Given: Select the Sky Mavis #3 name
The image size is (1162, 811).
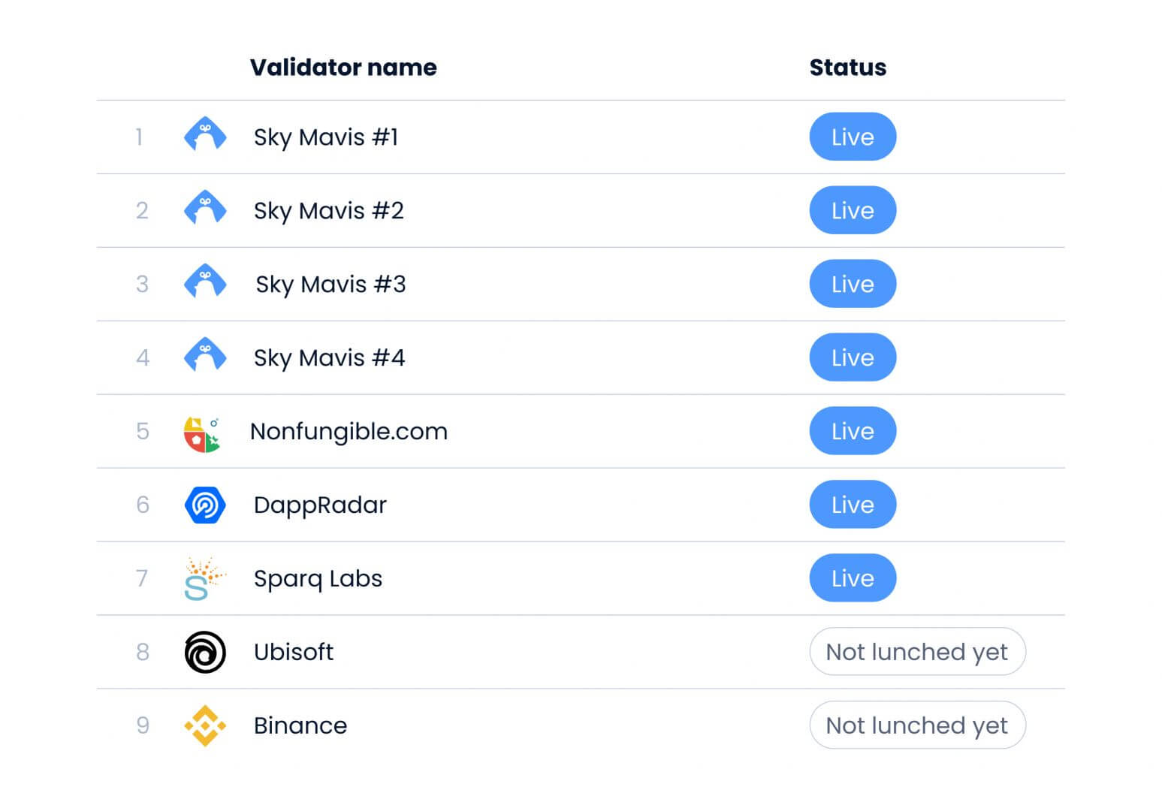Looking at the screenshot, I should tap(330, 285).
